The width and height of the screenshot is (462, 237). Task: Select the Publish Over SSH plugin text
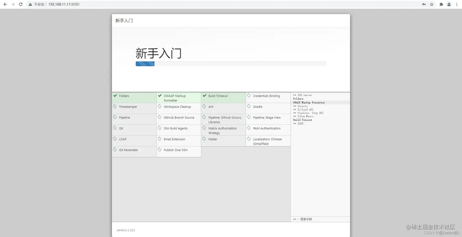tap(176, 150)
